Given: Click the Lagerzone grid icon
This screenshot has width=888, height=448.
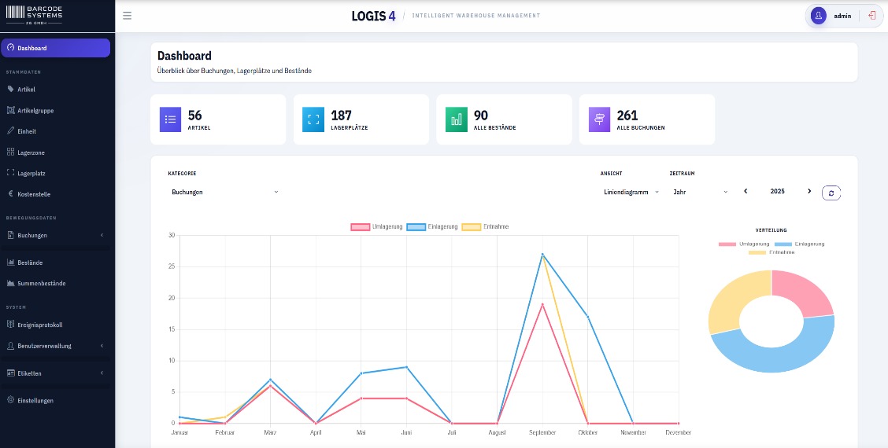Looking at the screenshot, I should (10, 152).
